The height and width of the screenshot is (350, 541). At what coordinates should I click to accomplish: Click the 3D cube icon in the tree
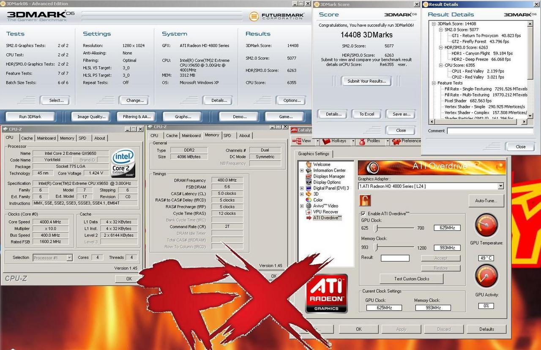(x=309, y=194)
